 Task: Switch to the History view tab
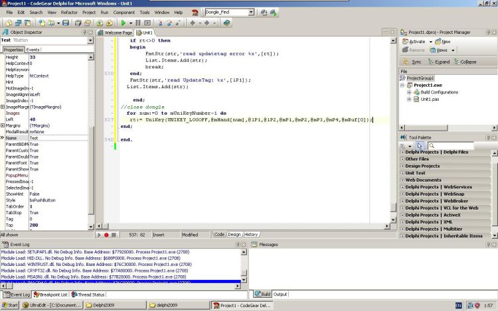(251, 235)
